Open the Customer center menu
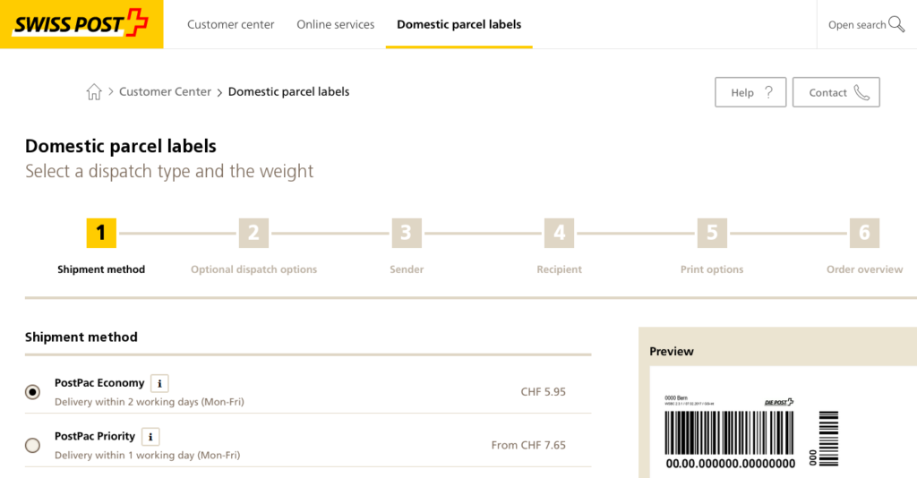The image size is (917, 478). pos(230,24)
